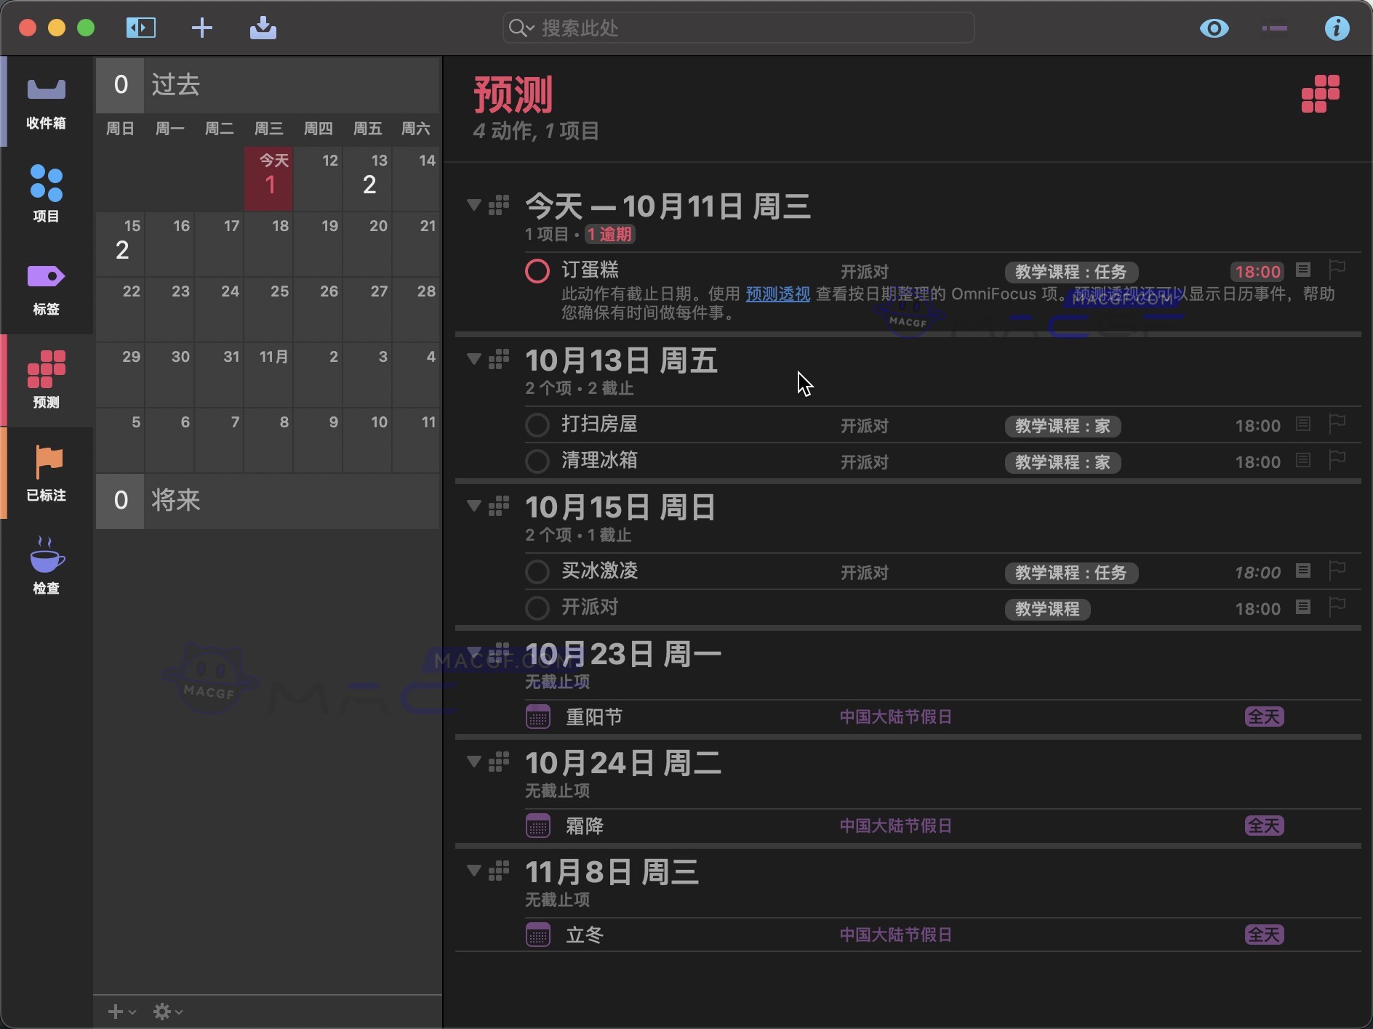The width and height of the screenshot is (1373, 1029).
Task: Open the 预测透视 link
Action: [x=776, y=294]
